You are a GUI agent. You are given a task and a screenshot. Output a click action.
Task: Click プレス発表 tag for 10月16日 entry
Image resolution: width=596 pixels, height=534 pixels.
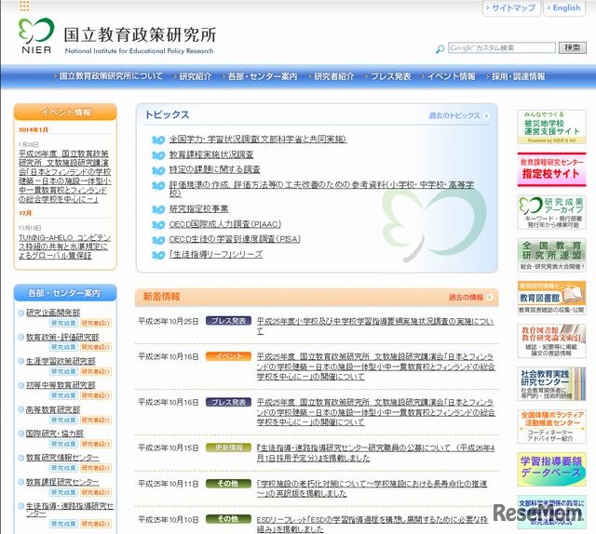(x=228, y=402)
